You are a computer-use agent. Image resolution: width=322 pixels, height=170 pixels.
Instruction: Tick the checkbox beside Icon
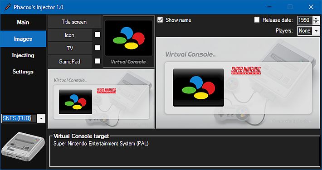(x=98, y=34)
